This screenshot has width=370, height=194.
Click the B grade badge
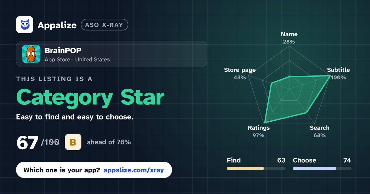point(73,142)
